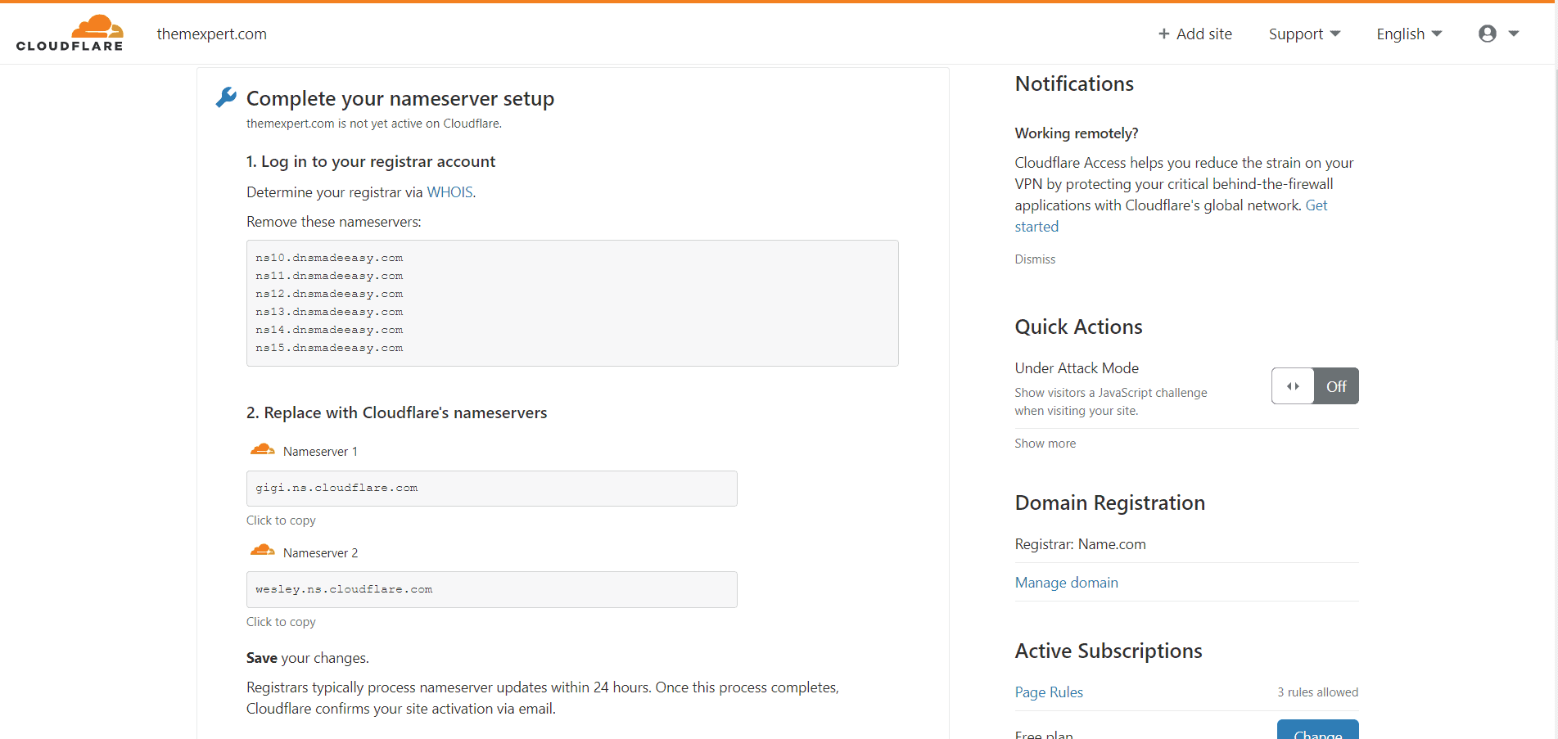Click the user account avatar icon

(x=1488, y=34)
